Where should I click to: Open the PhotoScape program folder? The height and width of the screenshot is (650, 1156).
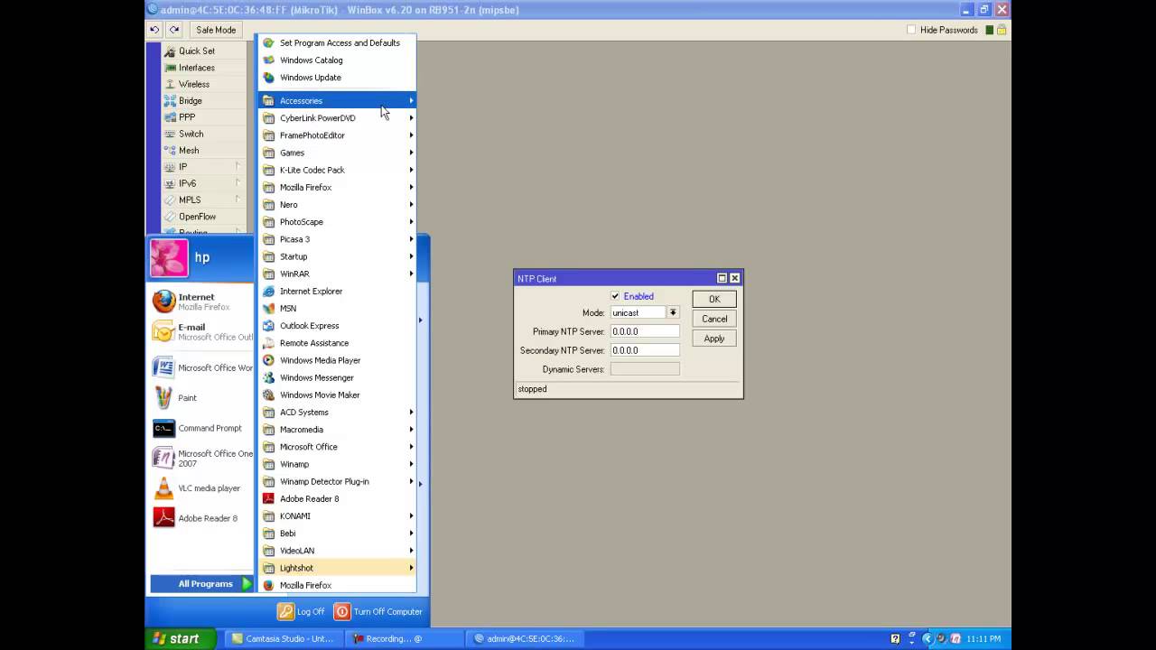click(337, 222)
